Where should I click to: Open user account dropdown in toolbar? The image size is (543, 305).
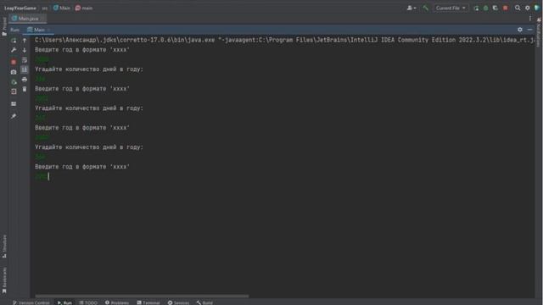point(411,8)
